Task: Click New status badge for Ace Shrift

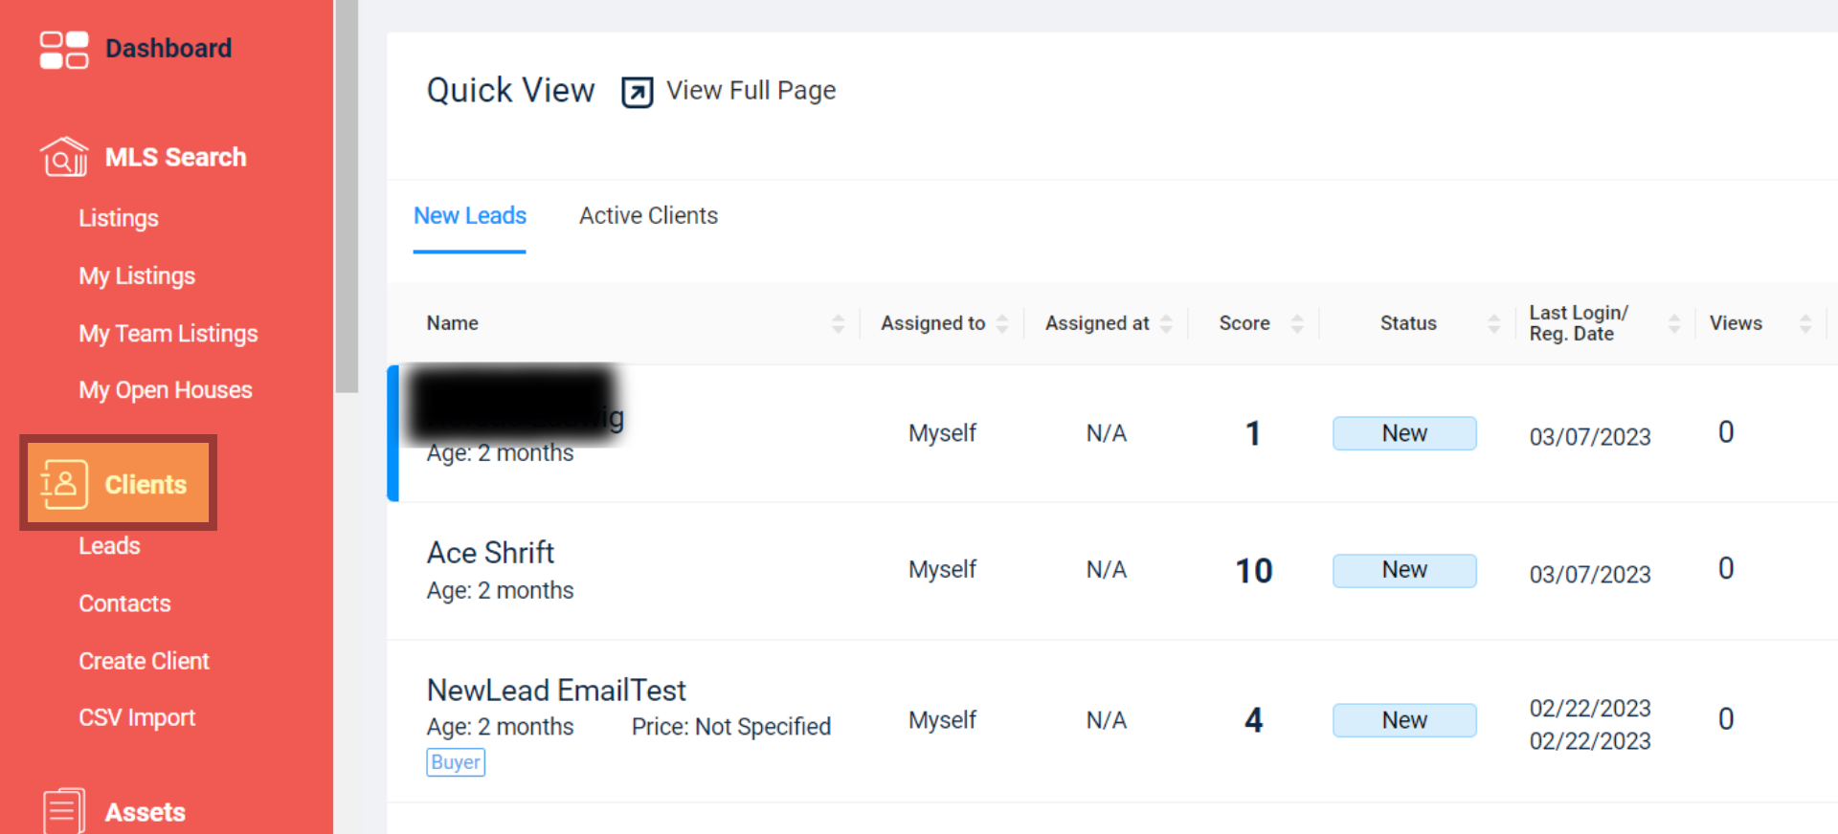Action: pos(1404,570)
